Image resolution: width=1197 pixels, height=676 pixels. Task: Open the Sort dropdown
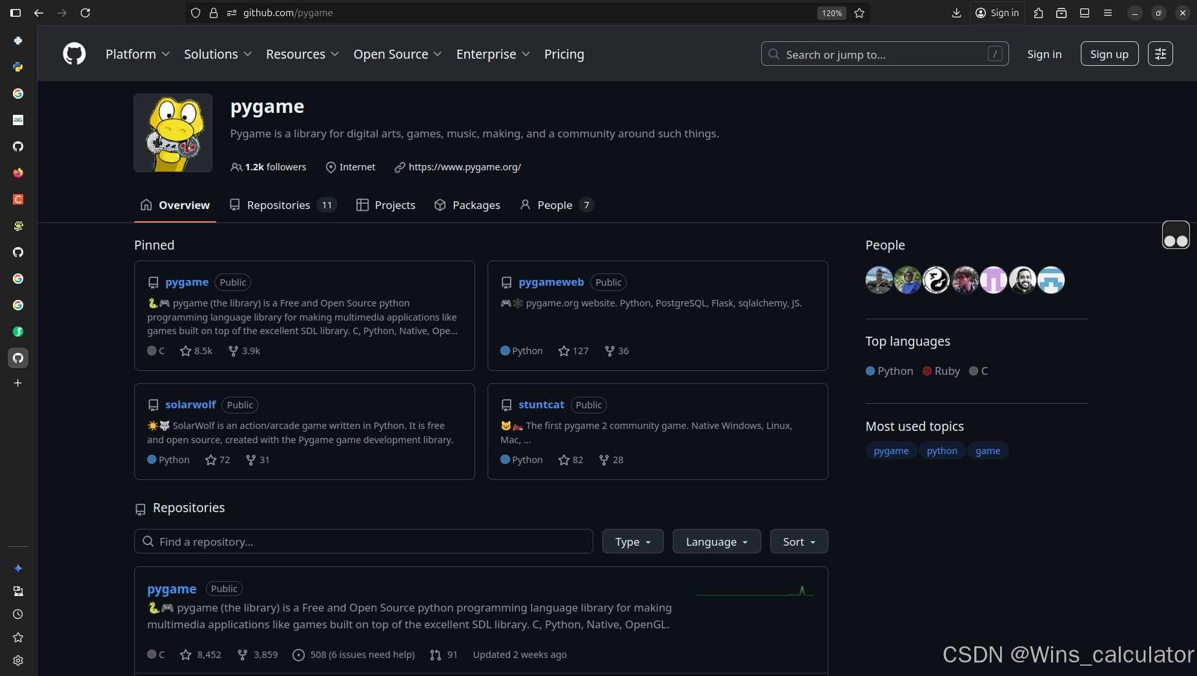(x=798, y=541)
